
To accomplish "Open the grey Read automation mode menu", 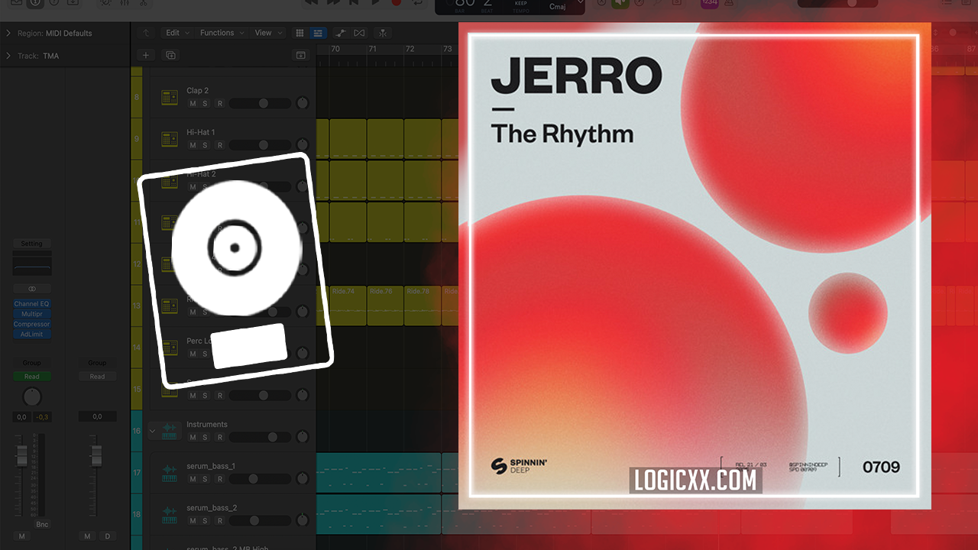I will coord(97,377).
